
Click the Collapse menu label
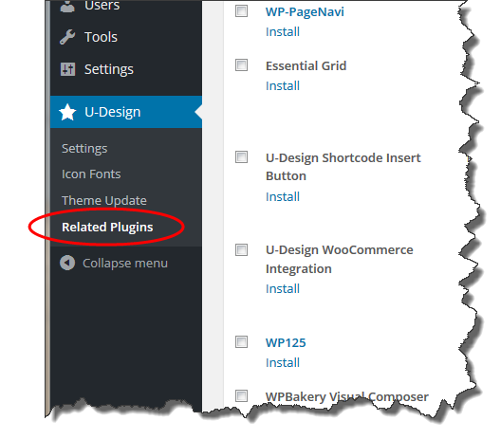pyautogui.click(x=125, y=264)
